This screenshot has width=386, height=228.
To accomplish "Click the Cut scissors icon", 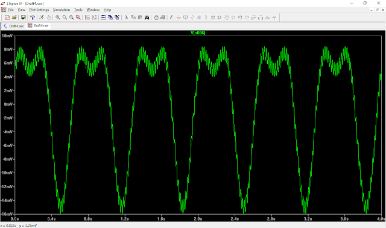I will pyautogui.click(x=126, y=17).
